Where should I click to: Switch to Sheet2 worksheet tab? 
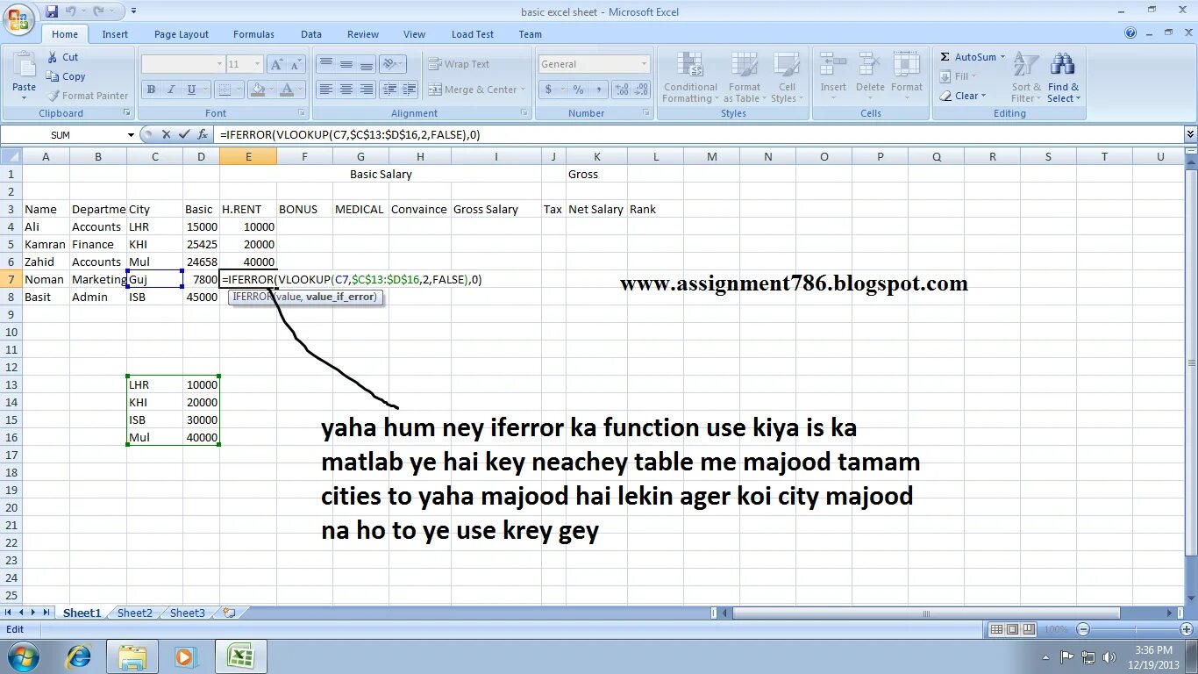[x=135, y=613]
